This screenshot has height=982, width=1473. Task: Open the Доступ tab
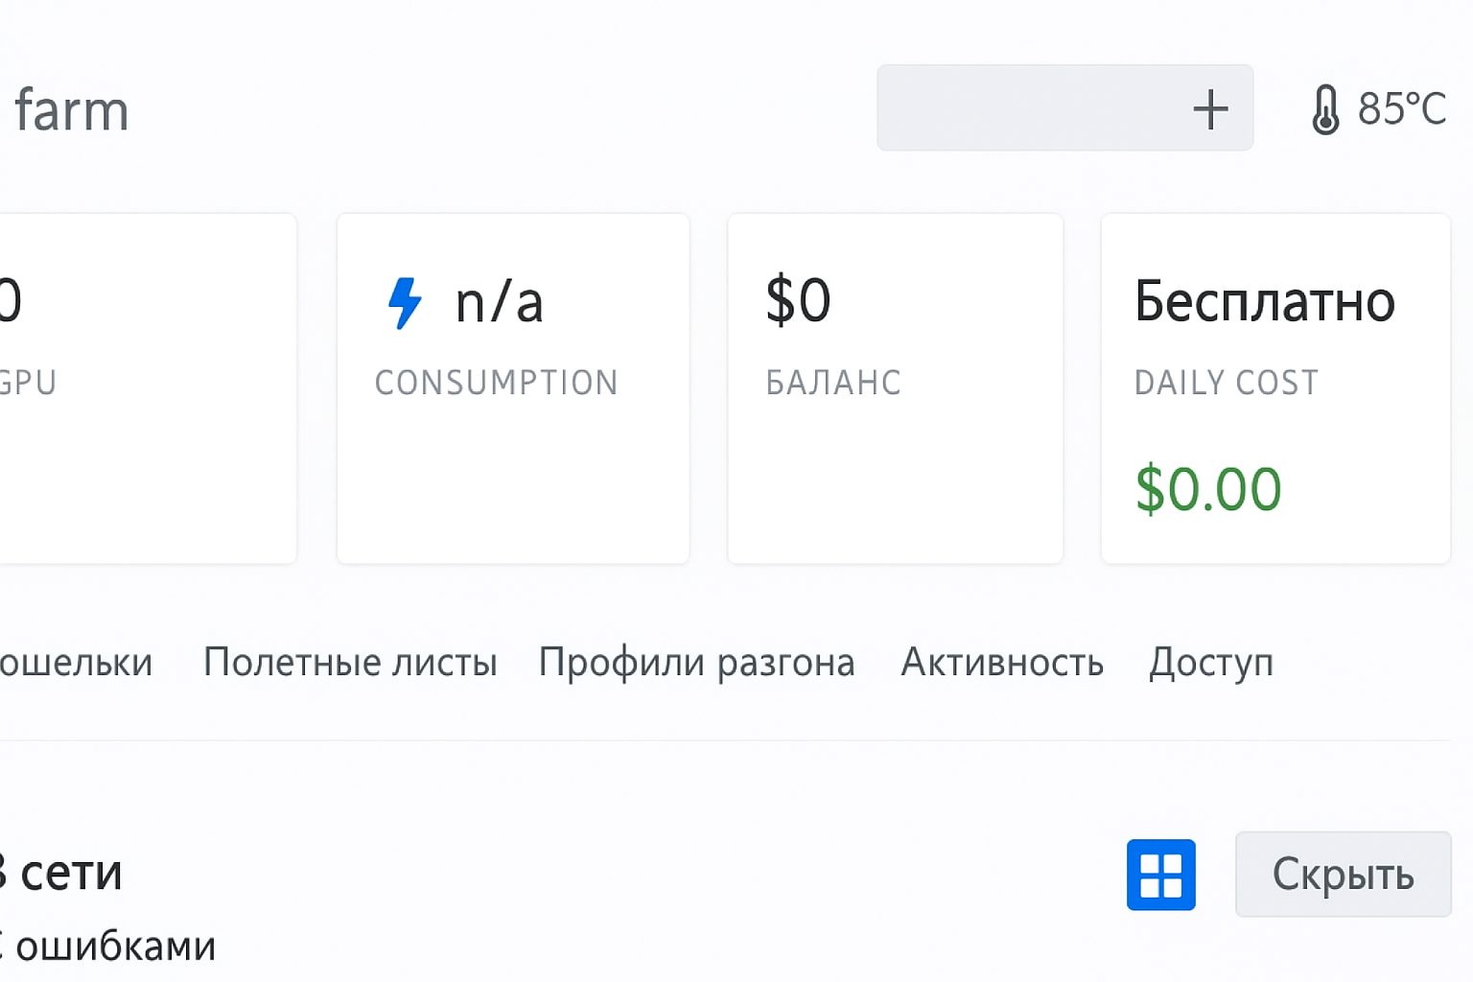pos(1211,662)
